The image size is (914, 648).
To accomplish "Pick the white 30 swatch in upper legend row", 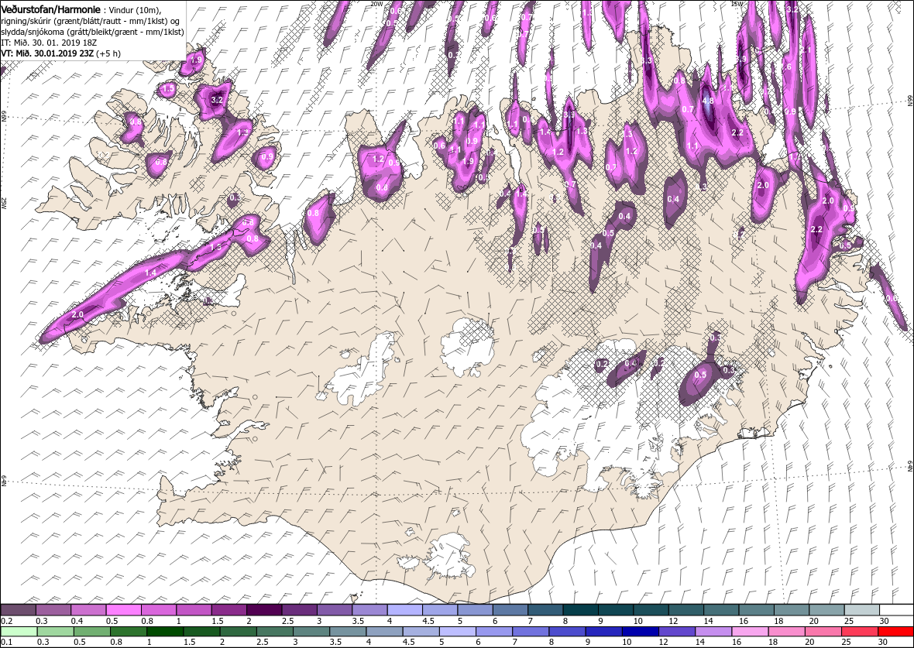I will pos(896,609).
